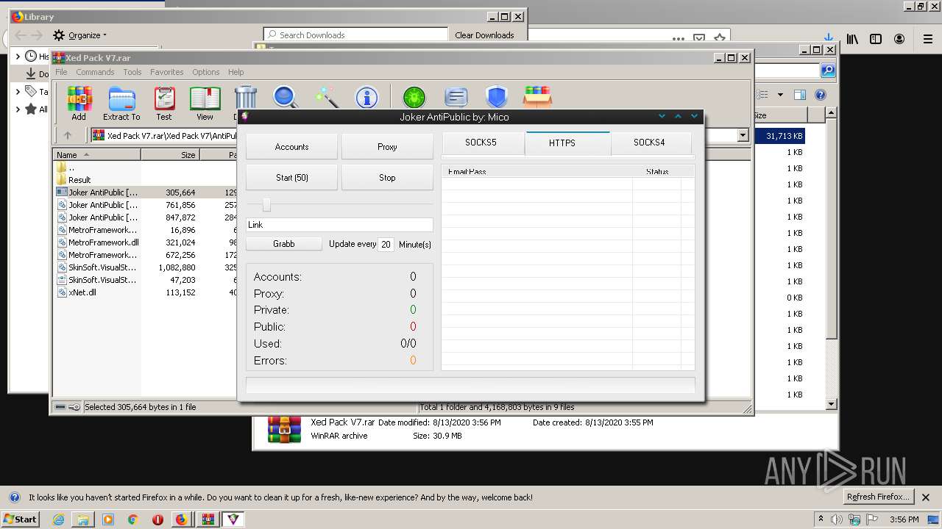Click the VirusScan green bug icon
Viewport: 942px width, 529px height.
click(414, 98)
